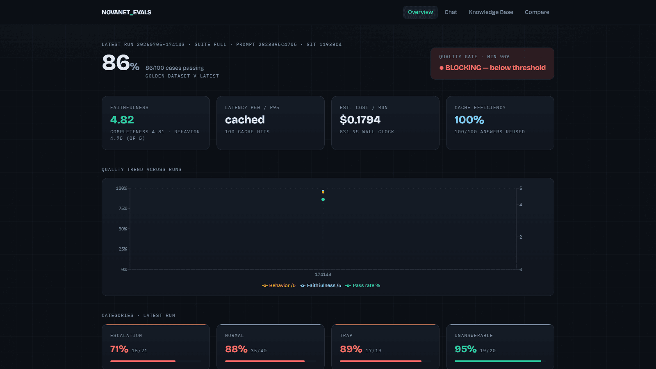
Task: Click the 86% overall pass score
Action: pyautogui.click(x=121, y=63)
